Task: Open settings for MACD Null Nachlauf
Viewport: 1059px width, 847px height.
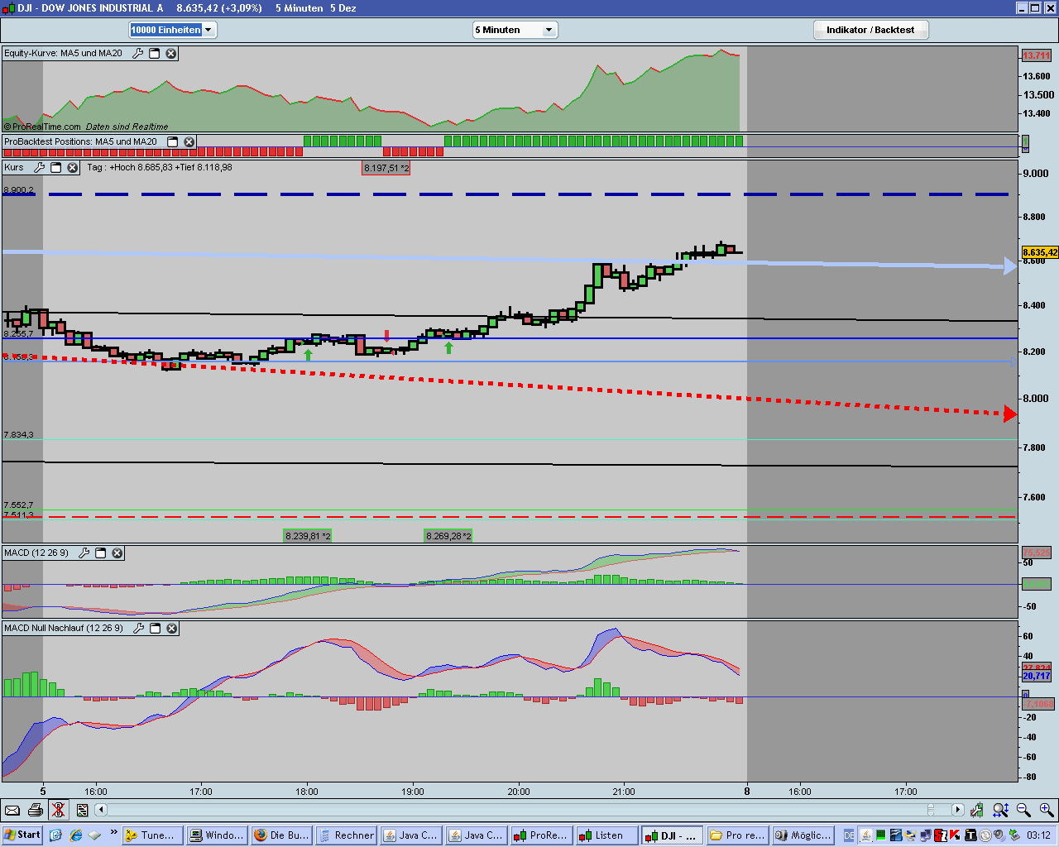Action: (x=139, y=628)
